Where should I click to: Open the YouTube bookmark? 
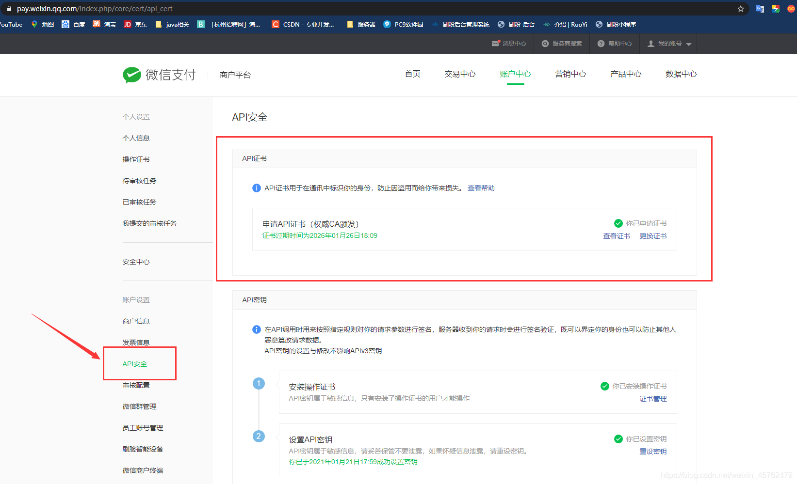pos(11,24)
